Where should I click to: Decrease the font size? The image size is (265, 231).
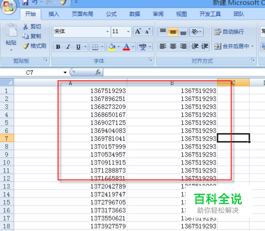[147, 31]
